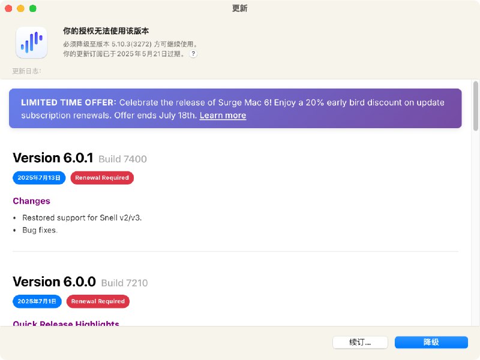This screenshot has width=480, height=360.
Task: Click the 2025年7月1日 date badge
Action: click(x=37, y=301)
